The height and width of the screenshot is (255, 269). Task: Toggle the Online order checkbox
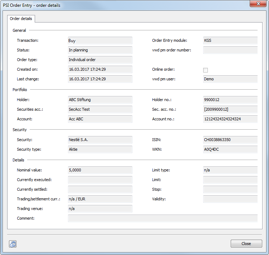point(205,70)
